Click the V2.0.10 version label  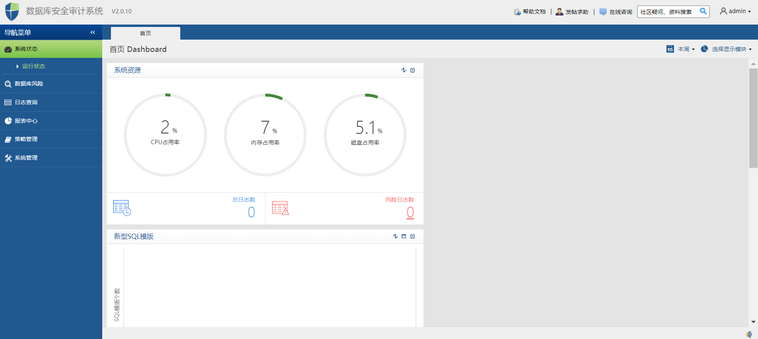[x=122, y=11]
